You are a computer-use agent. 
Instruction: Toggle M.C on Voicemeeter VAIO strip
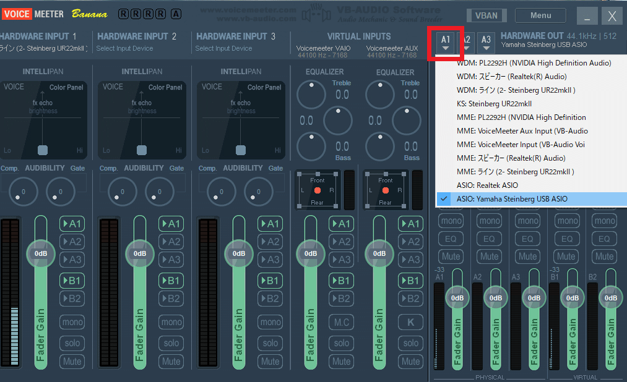(x=342, y=322)
